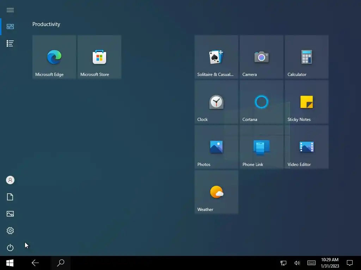
Task: Open the Power options menu
Action: [x=10, y=247]
